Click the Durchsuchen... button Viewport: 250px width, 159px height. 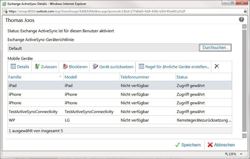(x=215, y=47)
